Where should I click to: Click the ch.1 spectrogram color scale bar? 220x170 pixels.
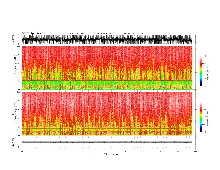[x=201, y=71]
